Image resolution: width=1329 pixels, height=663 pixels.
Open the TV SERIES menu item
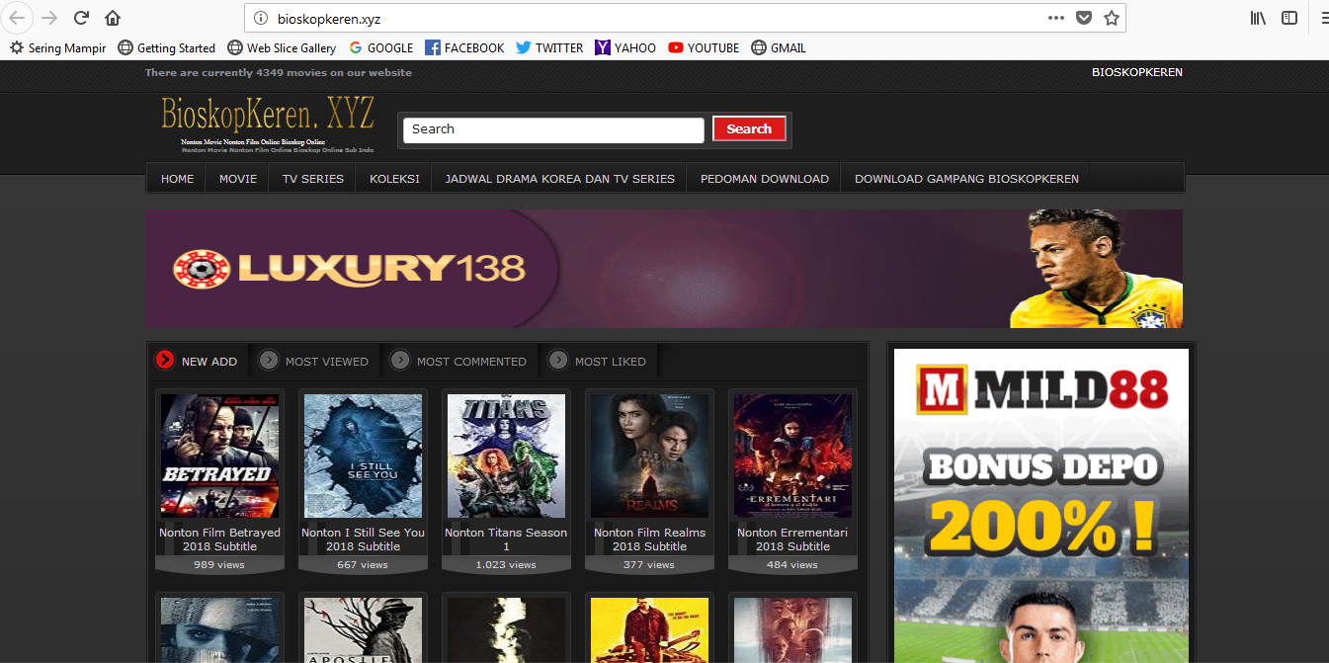pyautogui.click(x=310, y=178)
